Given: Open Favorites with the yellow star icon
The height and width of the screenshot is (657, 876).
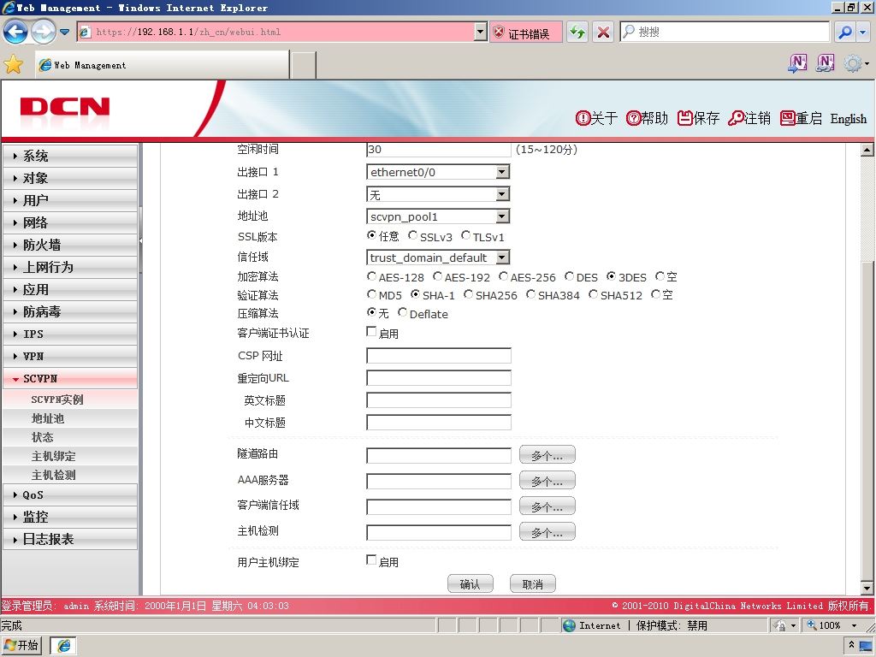Looking at the screenshot, I should [14, 64].
